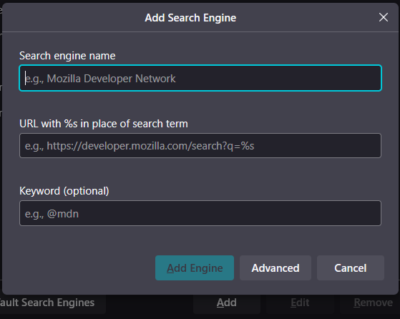Click the 'Search engine name' label
This screenshot has width=400, height=319.
click(67, 56)
